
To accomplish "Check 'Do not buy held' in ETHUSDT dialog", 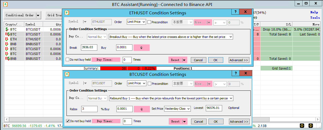I will pyautogui.click(x=67, y=60).
